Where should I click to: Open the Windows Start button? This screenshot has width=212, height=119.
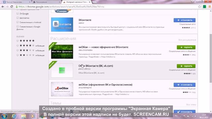click(x=4, y=116)
